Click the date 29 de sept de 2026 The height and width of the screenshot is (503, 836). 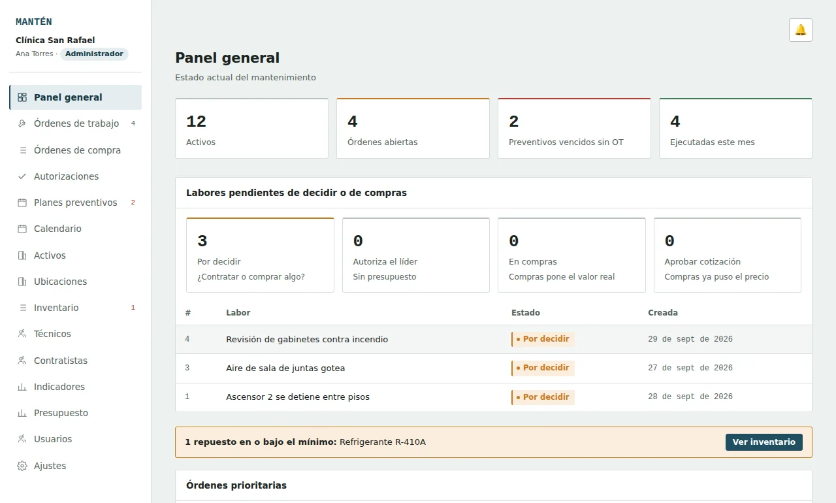(x=690, y=340)
